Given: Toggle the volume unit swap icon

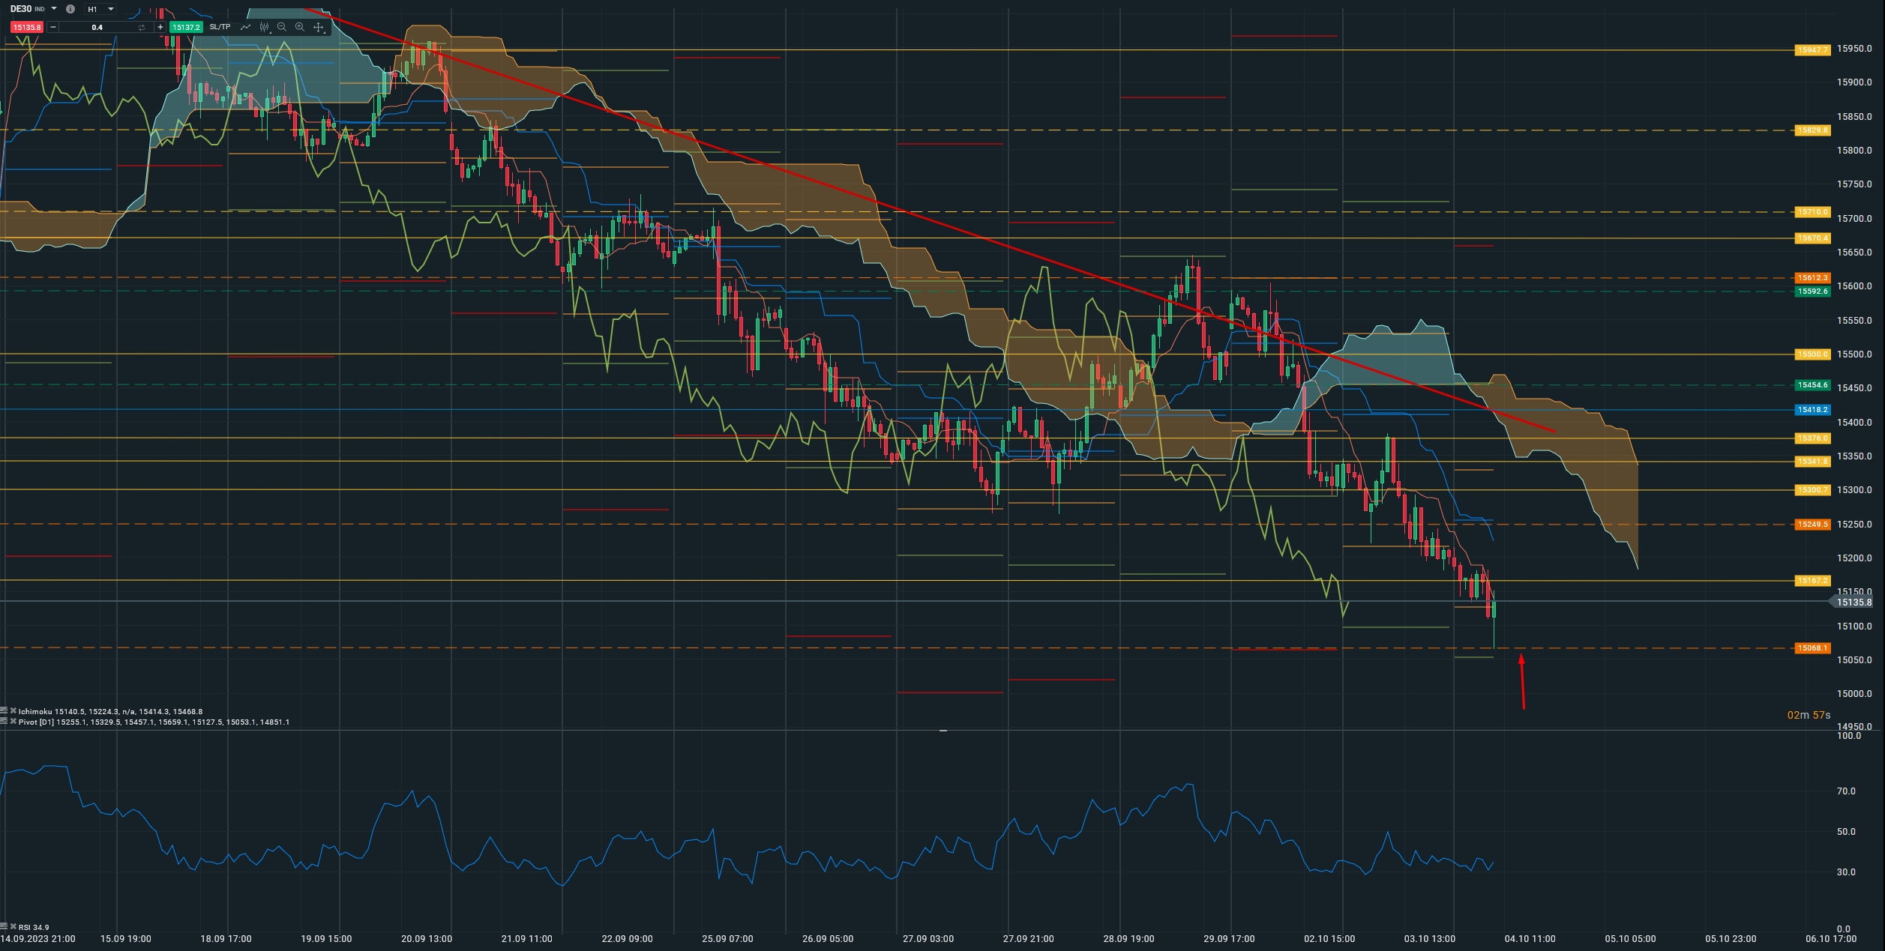Looking at the screenshot, I should (x=141, y=27).
